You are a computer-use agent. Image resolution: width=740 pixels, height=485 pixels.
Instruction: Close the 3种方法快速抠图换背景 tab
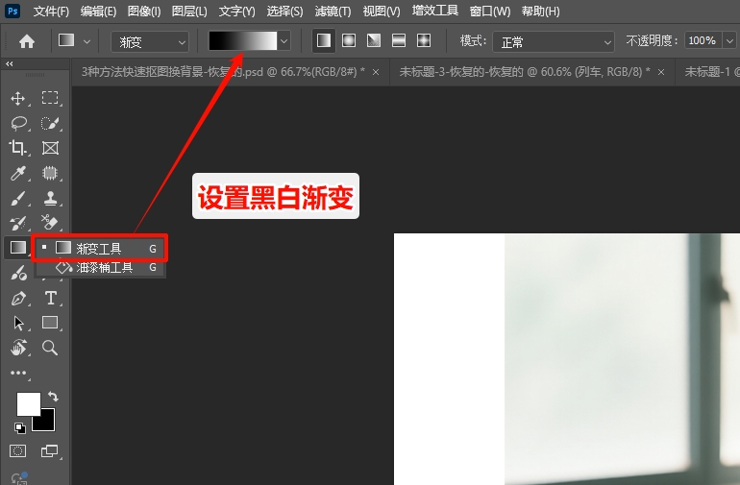click(376, 72)
